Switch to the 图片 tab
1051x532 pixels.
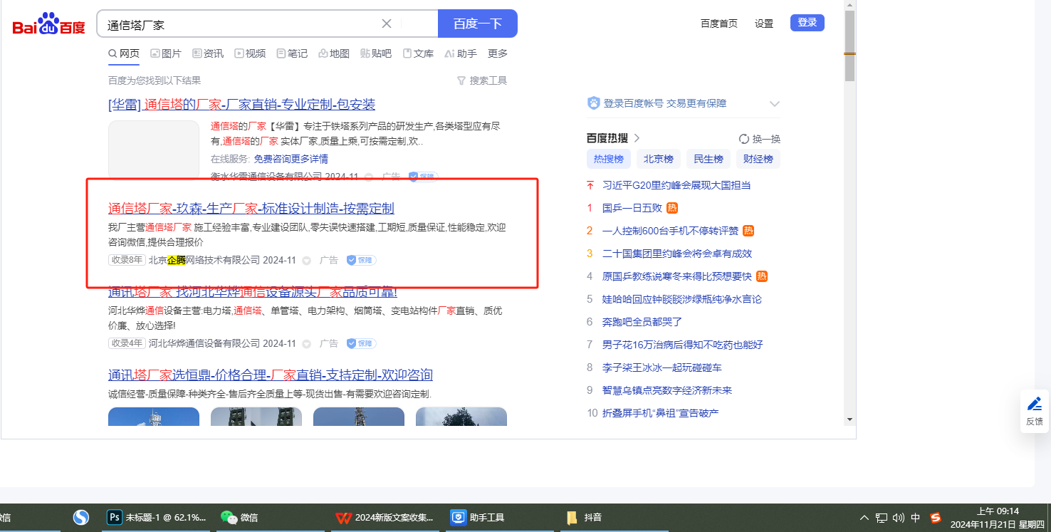pos(166,53)
